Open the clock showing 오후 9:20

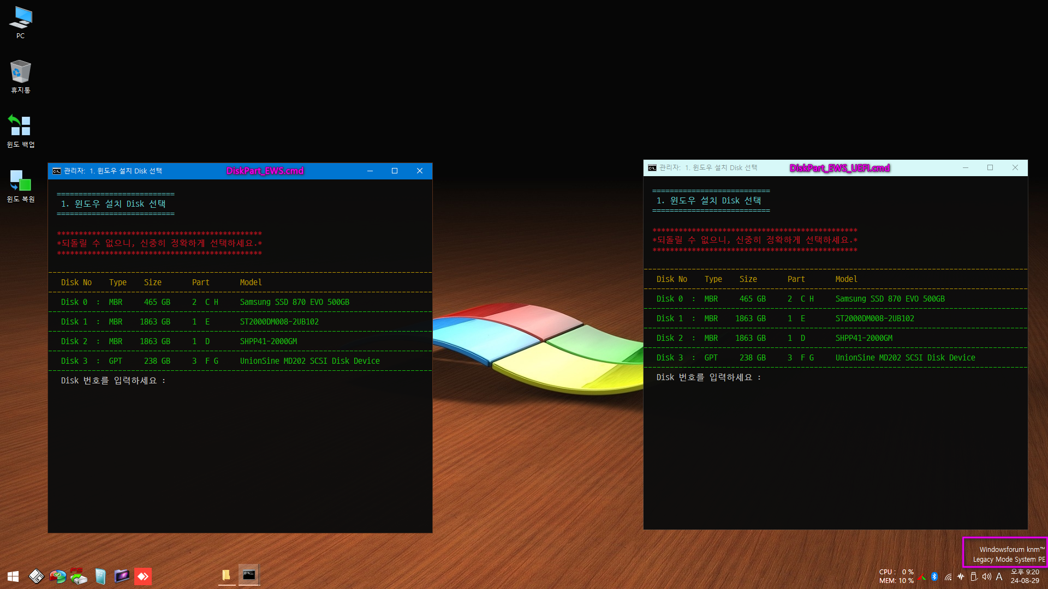pyautogui.click(x=1025, y=576)
